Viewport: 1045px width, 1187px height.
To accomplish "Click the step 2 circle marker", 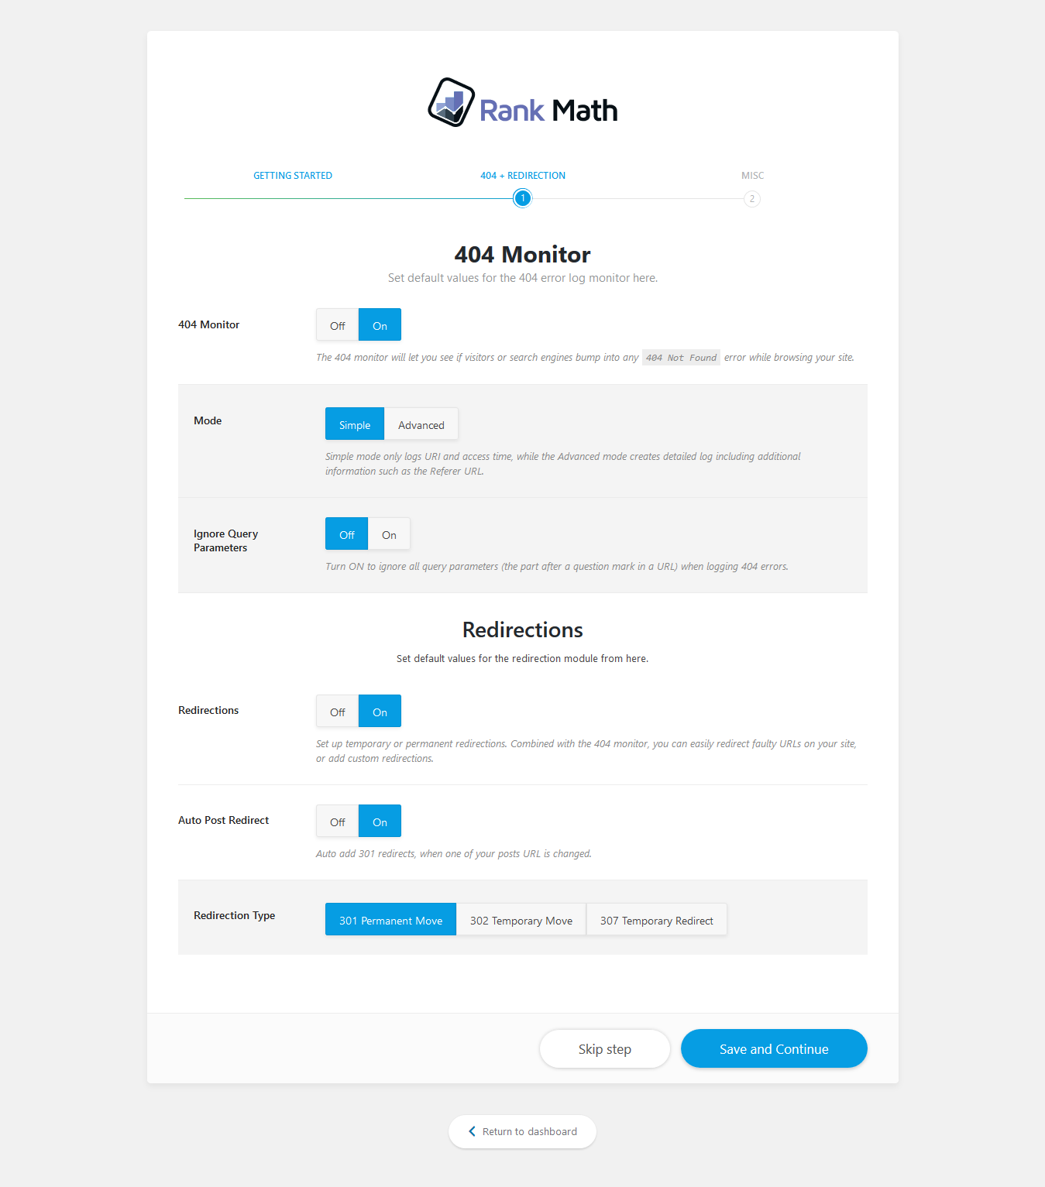I will [752, 199].
